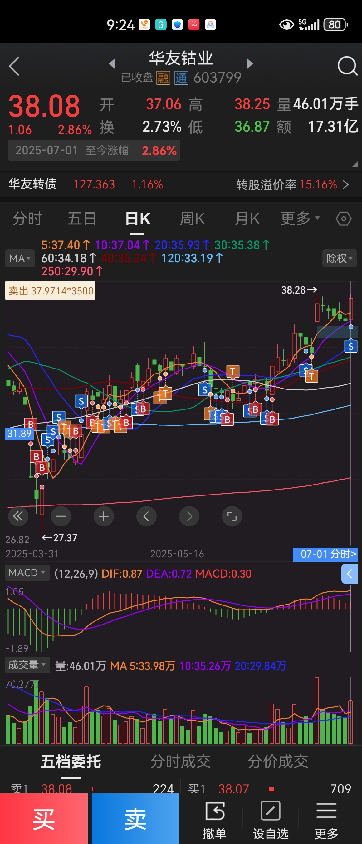Move chart cursor left
Image resolution: width=362 pixels, height=844 pixels.
coord(146,516)
